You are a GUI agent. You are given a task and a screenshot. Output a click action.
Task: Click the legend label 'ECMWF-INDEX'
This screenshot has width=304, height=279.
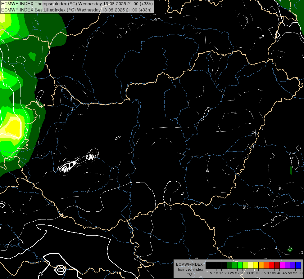[189, 264]
